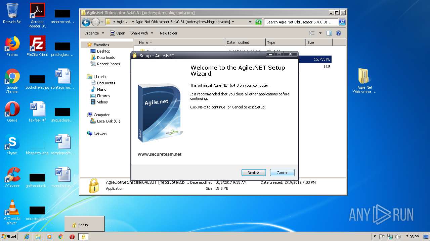Click Back arrow in Explorer window

pos(86,22)
